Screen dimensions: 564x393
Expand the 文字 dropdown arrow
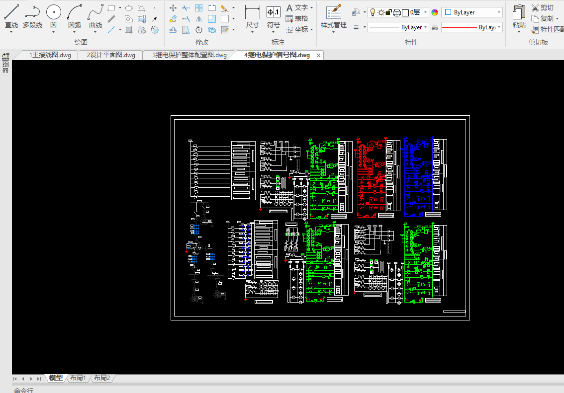click(x=311, y=7)
